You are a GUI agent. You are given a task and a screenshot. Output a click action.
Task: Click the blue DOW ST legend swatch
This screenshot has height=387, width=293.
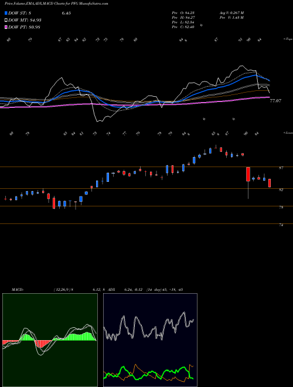(6, 13)
